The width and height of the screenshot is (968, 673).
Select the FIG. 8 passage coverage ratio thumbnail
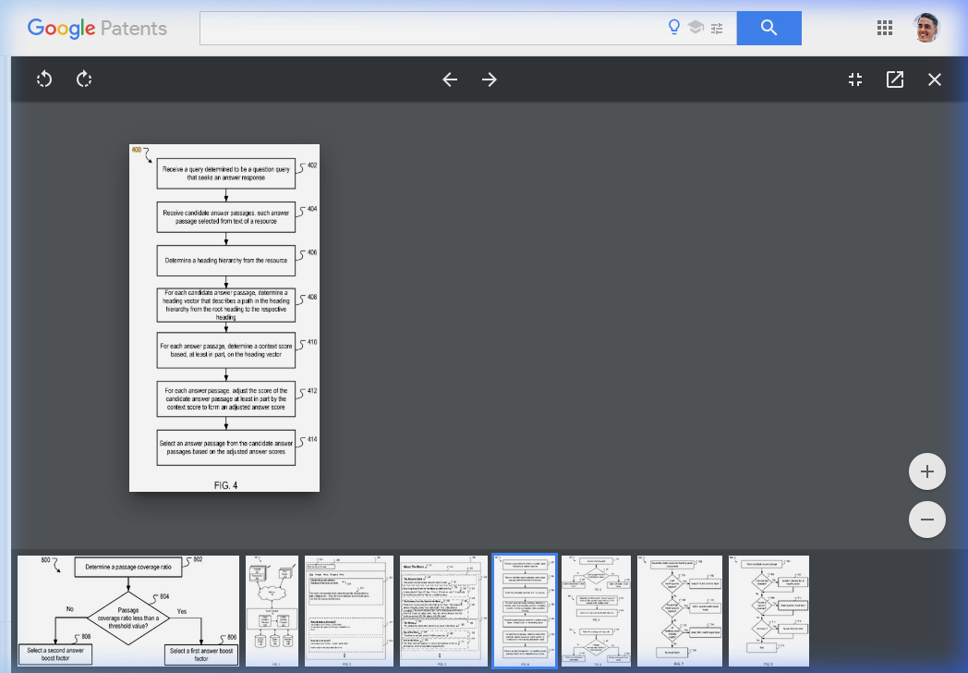click(x=128, y=610)
